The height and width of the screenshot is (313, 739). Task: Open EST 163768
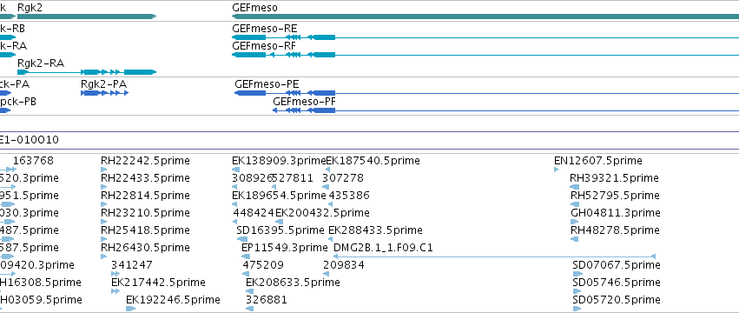(34, 161)
